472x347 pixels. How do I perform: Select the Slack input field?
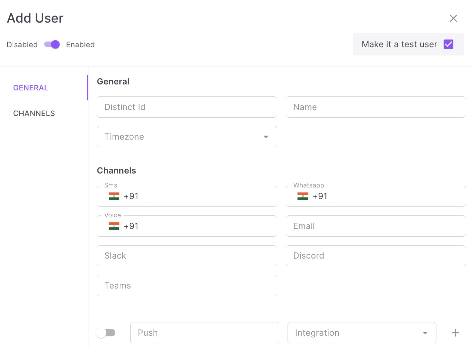click(187, 256)
